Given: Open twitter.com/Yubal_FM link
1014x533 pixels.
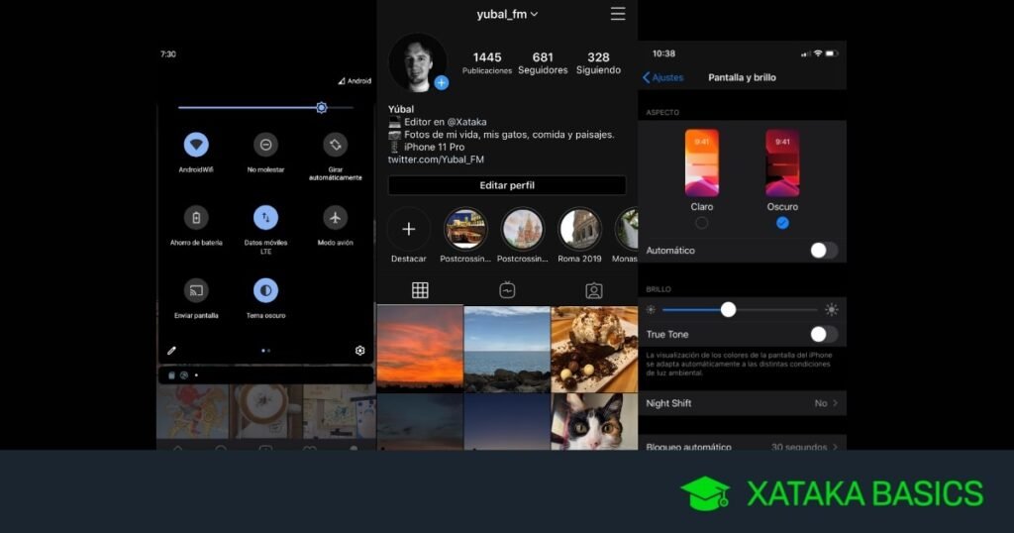Looking at the screenshot, I should (436, 160).
